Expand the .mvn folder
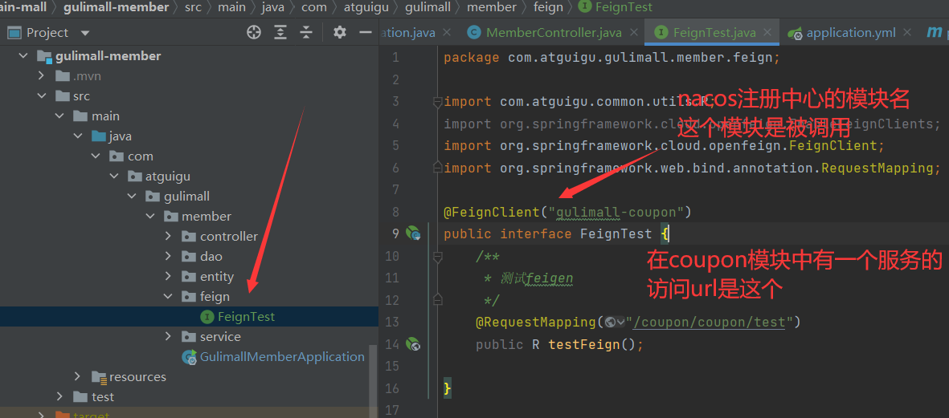This screenshot has width=949, height=418. click(41, 76)
